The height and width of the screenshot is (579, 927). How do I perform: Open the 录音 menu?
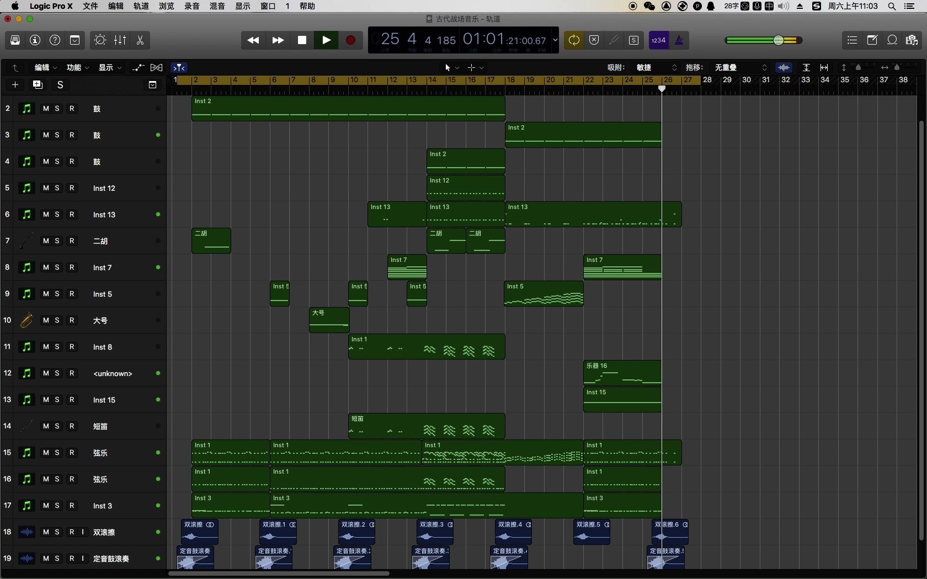192,6
